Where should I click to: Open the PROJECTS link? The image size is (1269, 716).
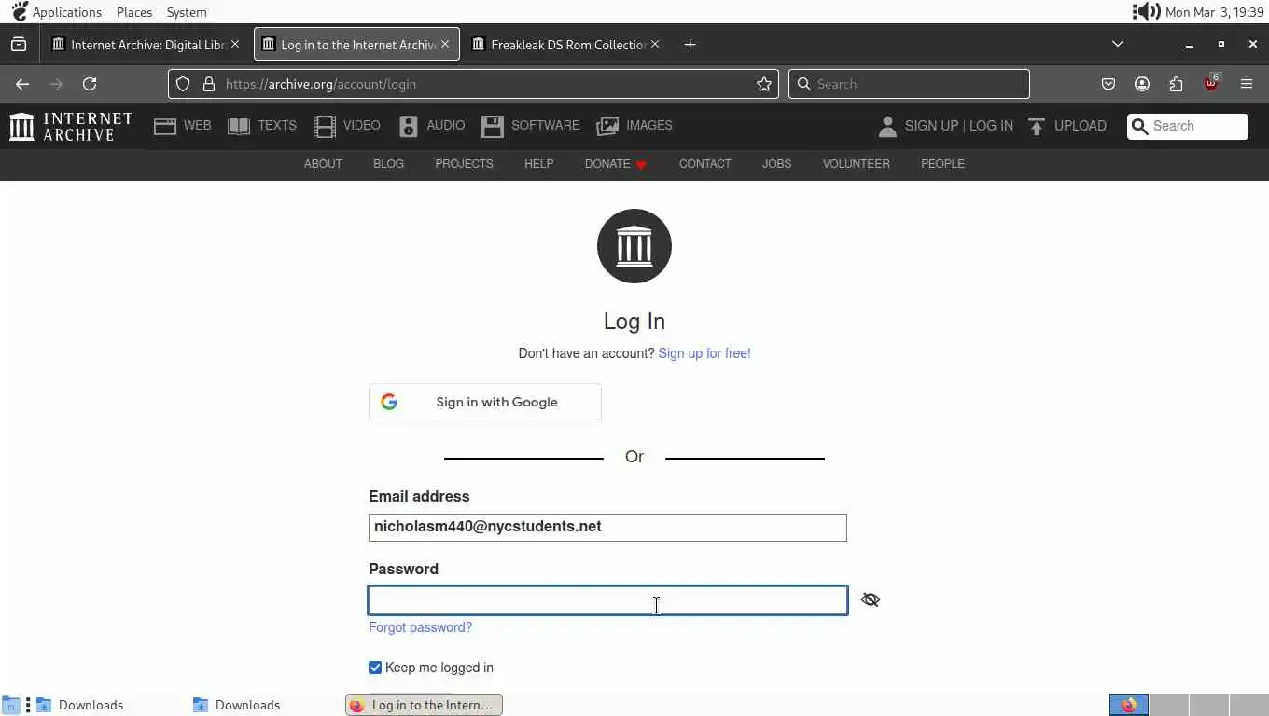point(464,164)
